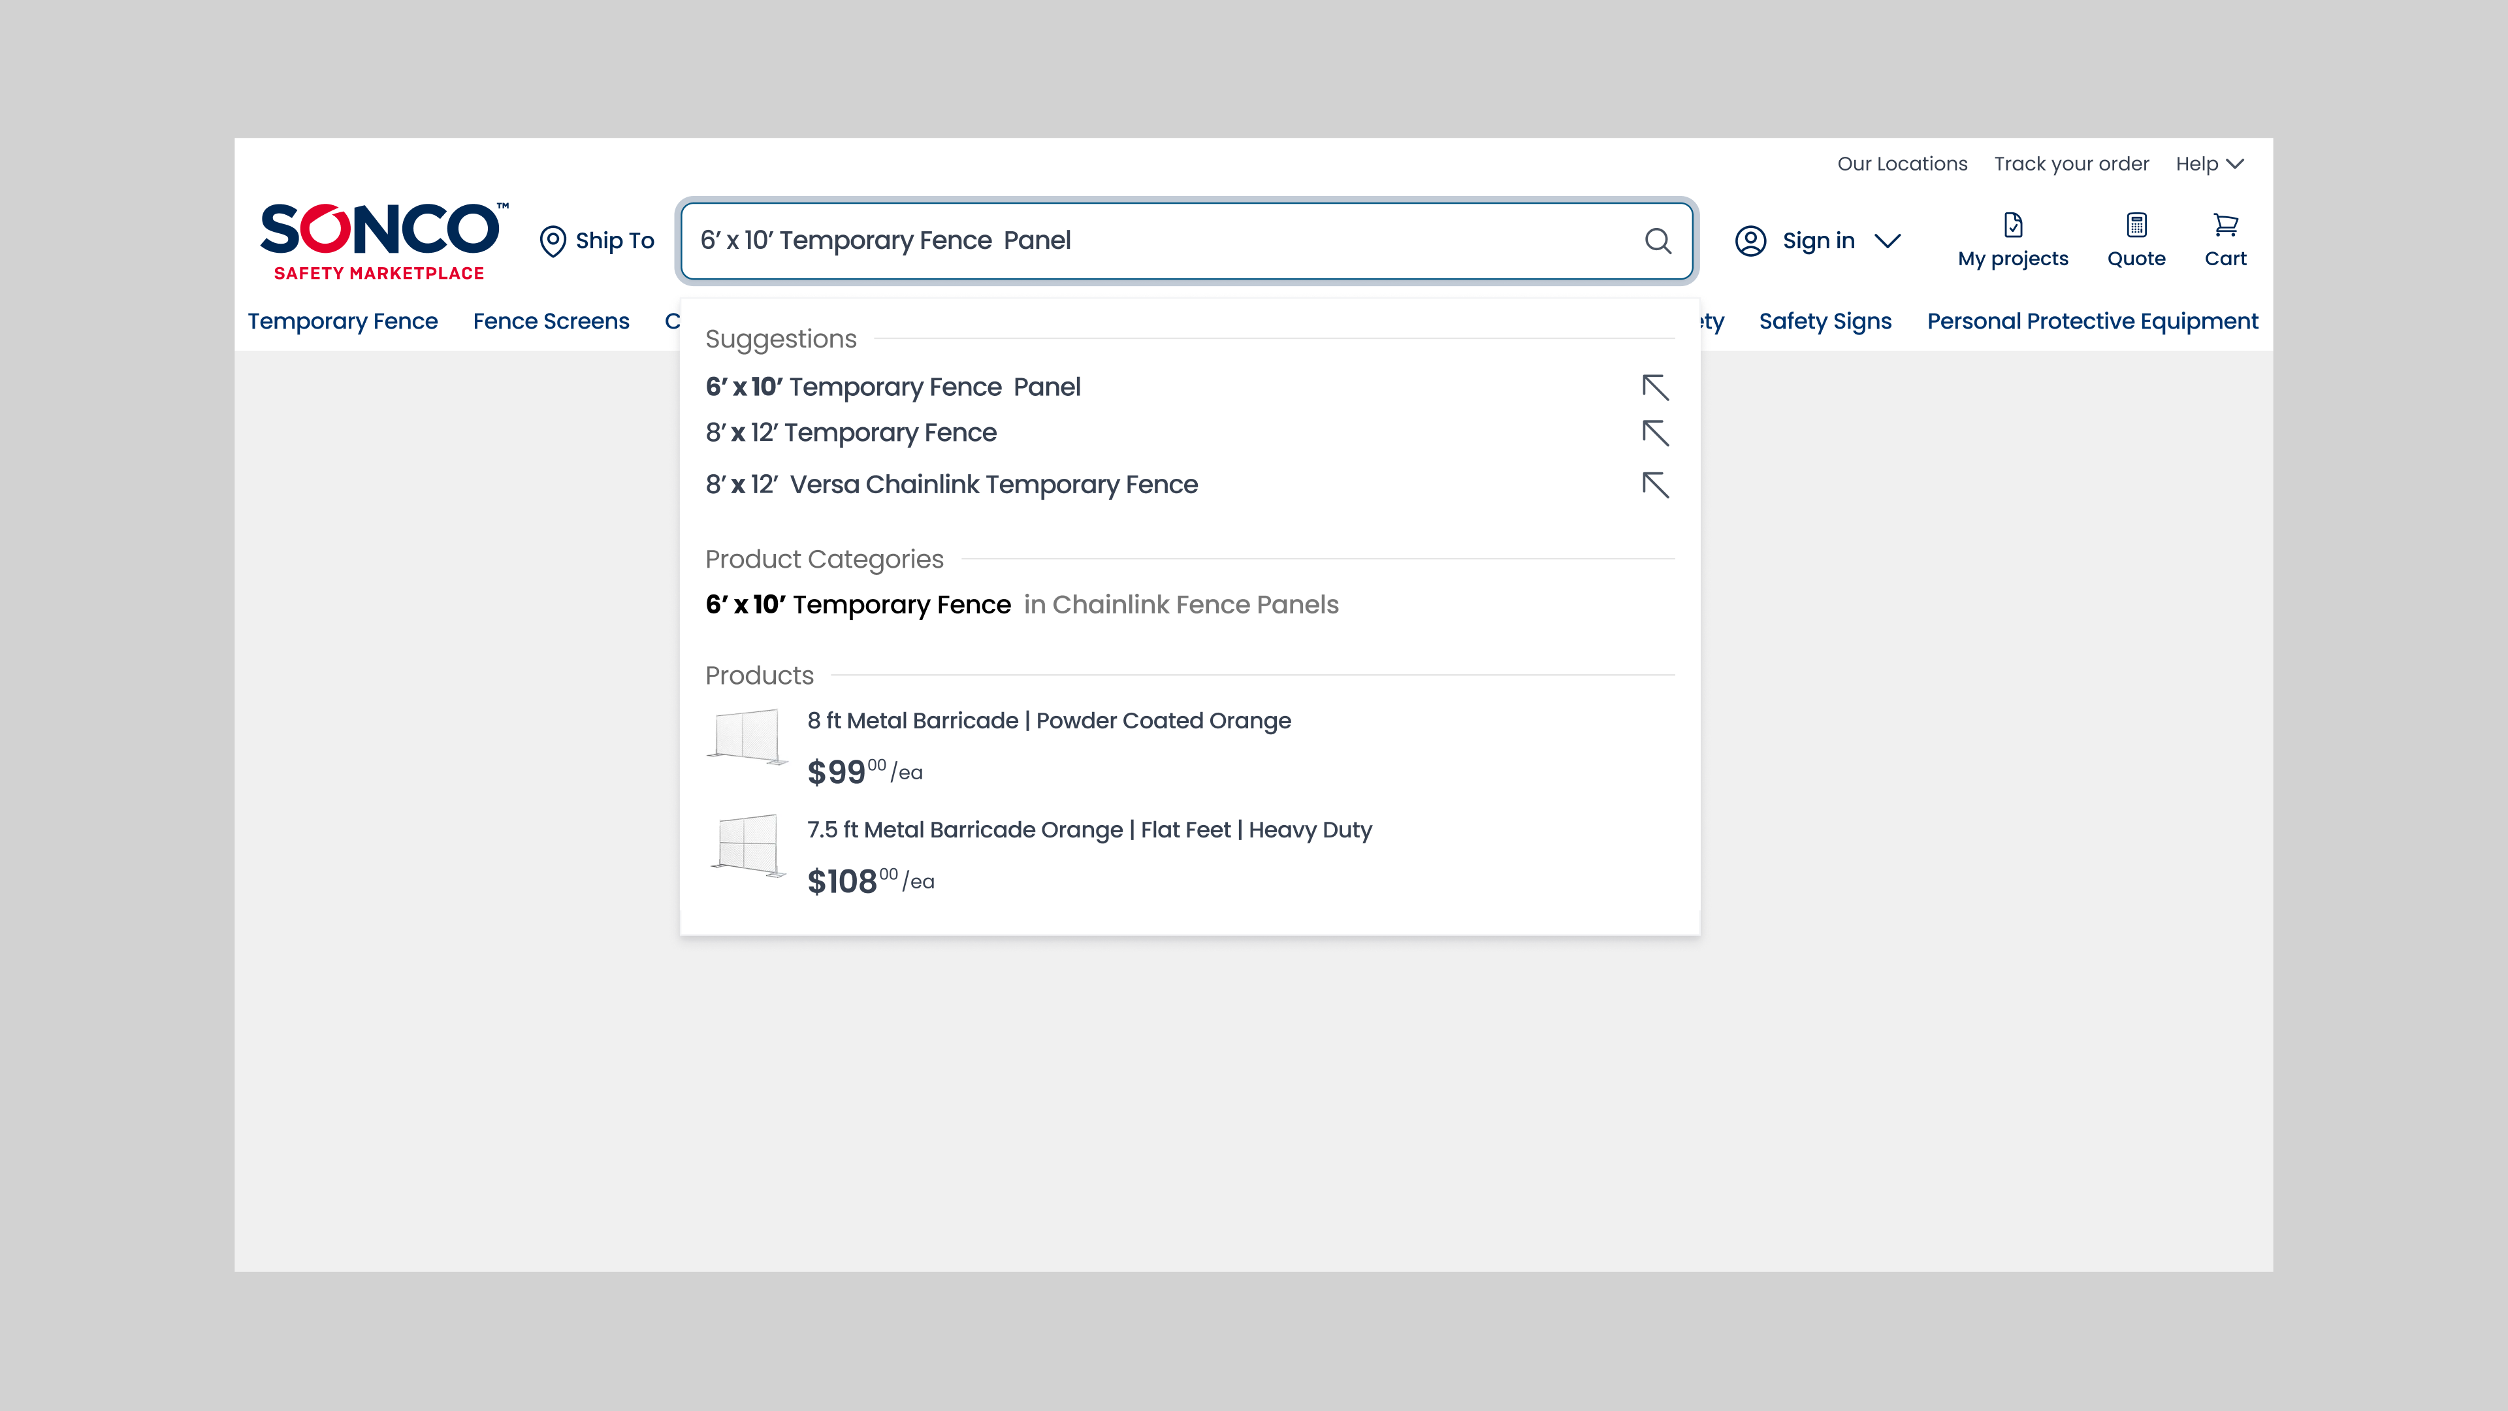The height and width of the screenshot is (1411, 2508).
Task: Open Track your order link
Action: click(2071, 163)
